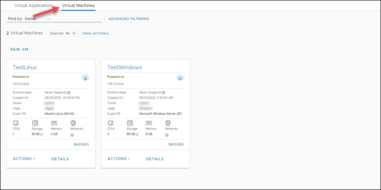381x190 pixels.
Task: Click the 2 GB memory value
Action: [54, 134]
